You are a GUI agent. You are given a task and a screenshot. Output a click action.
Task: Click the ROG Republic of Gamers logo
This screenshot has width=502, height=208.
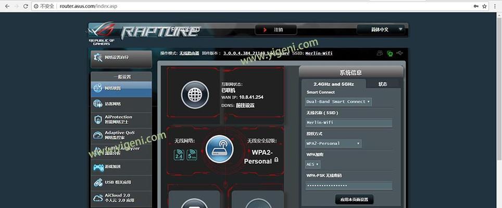tap(102, 33)
